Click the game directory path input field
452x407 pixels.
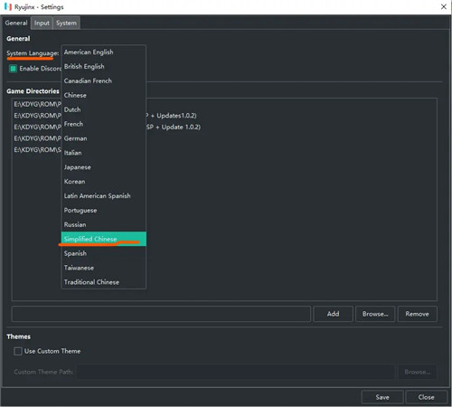pos(161,314)
